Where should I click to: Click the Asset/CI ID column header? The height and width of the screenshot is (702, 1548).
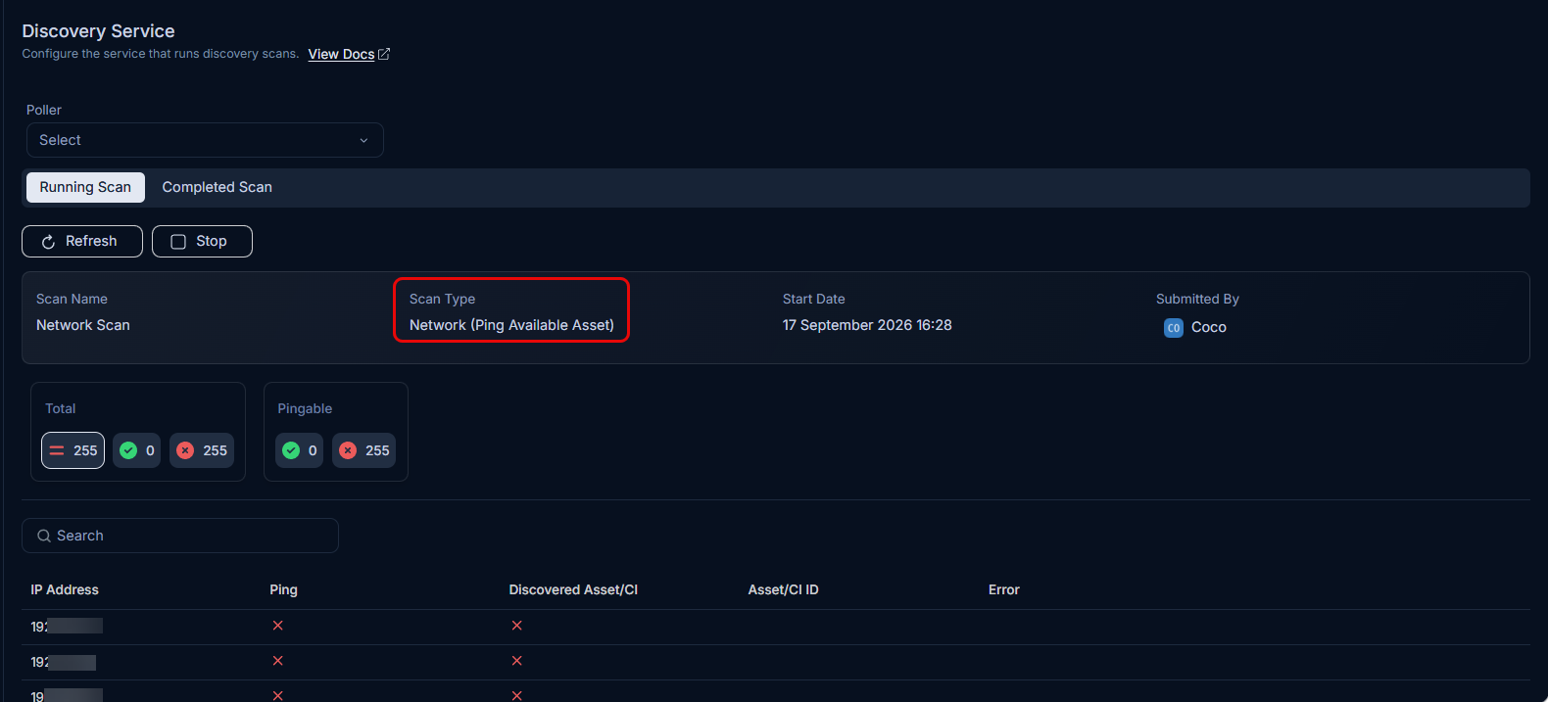coord(783,589)
